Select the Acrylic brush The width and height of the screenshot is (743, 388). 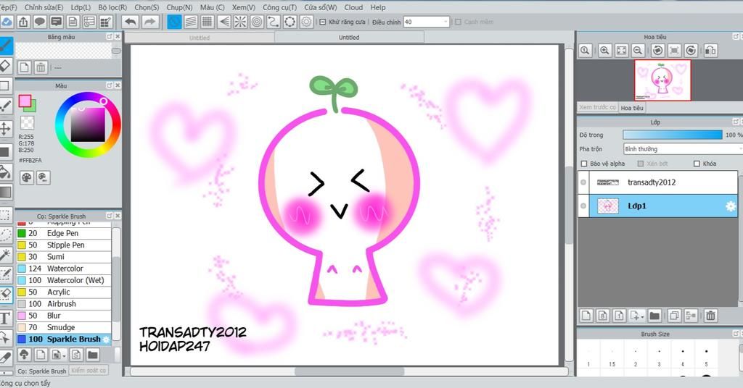pos(64,292)
